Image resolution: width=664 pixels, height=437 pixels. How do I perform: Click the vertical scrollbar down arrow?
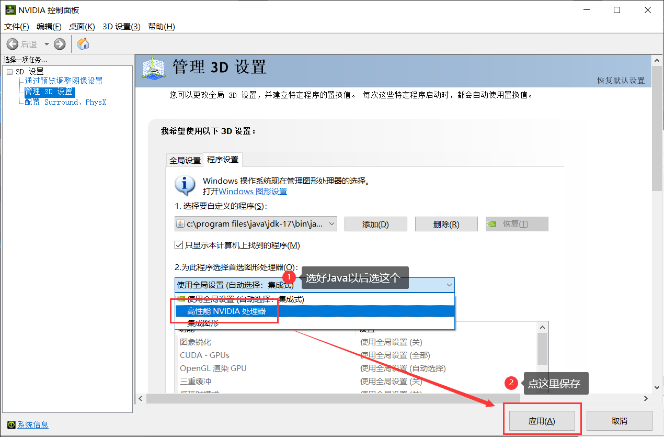pos(658,387)
